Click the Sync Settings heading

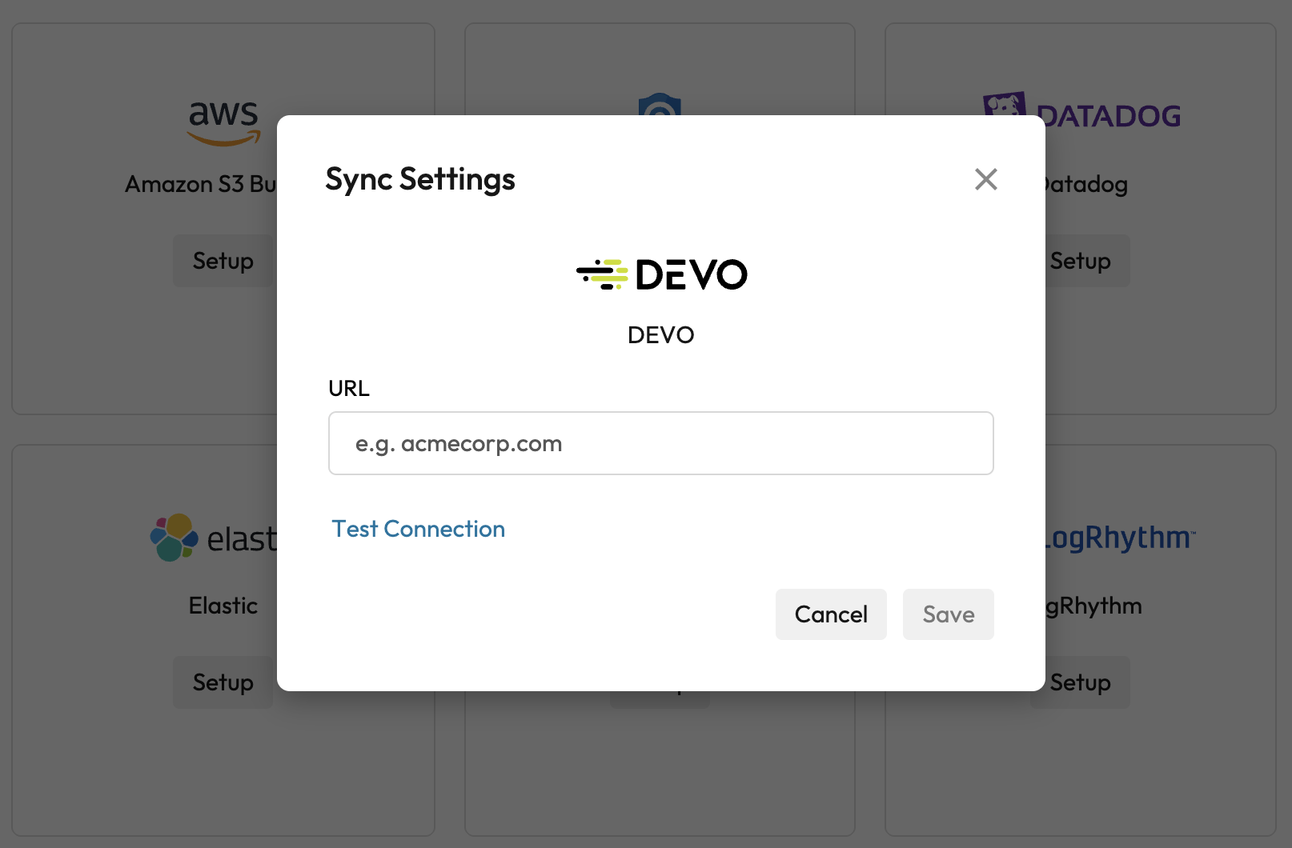pos(420,179)
